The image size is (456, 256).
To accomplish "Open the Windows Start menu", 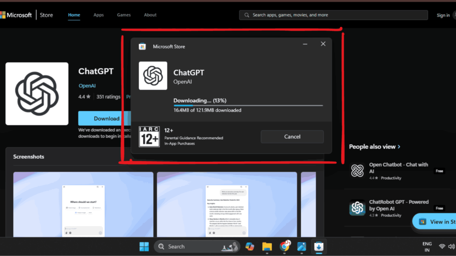I will pos(144,246).
